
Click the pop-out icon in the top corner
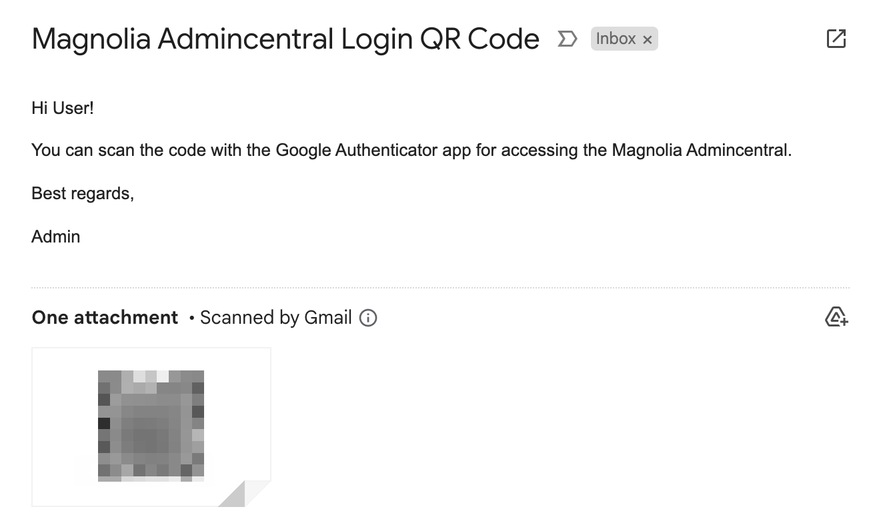click(x=836, y=39)
